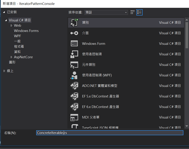Pick the 元件類別 component class icon
The height and width of the screenshot is (149, 189).
pyautogui.click(x=74, y=65)
